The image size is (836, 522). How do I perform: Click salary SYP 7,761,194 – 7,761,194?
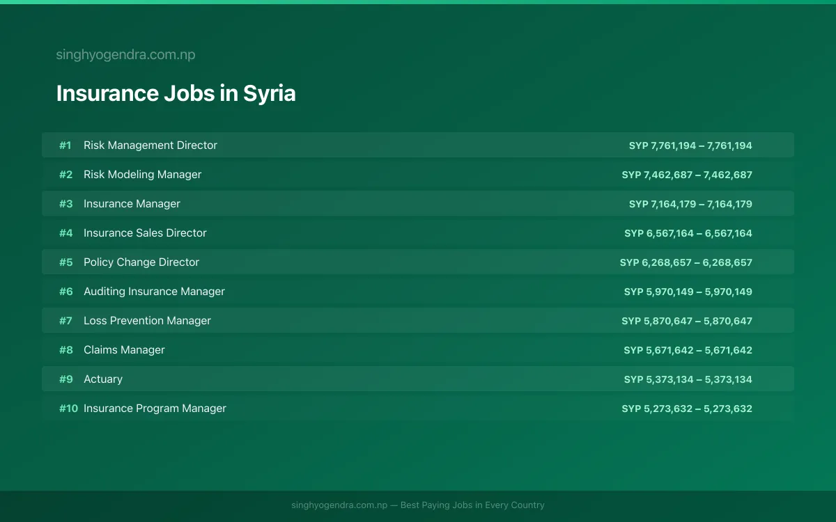point(690,145)
